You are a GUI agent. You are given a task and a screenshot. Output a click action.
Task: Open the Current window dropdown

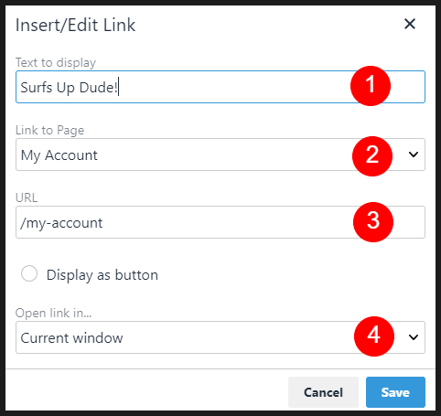220,337
